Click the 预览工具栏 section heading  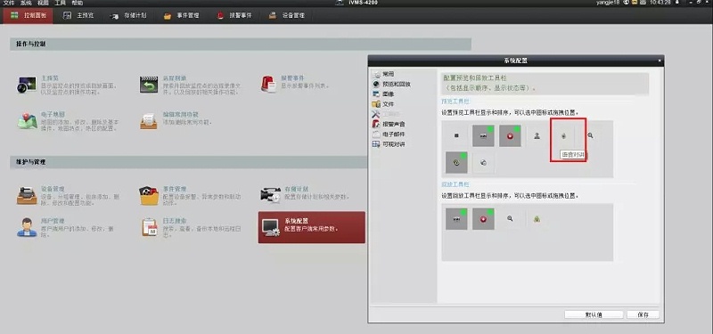455,102
